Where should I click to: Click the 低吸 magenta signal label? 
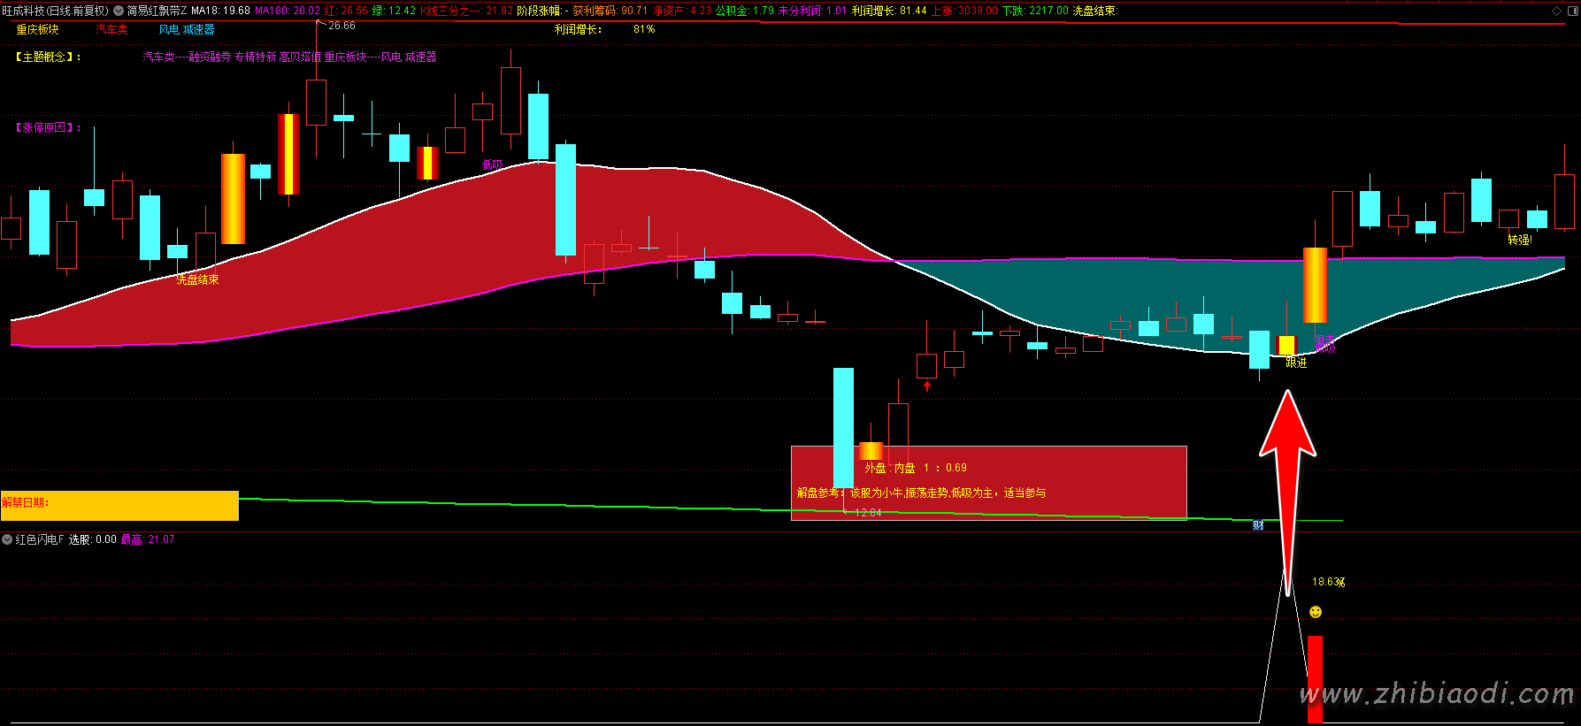click(493, 164)
